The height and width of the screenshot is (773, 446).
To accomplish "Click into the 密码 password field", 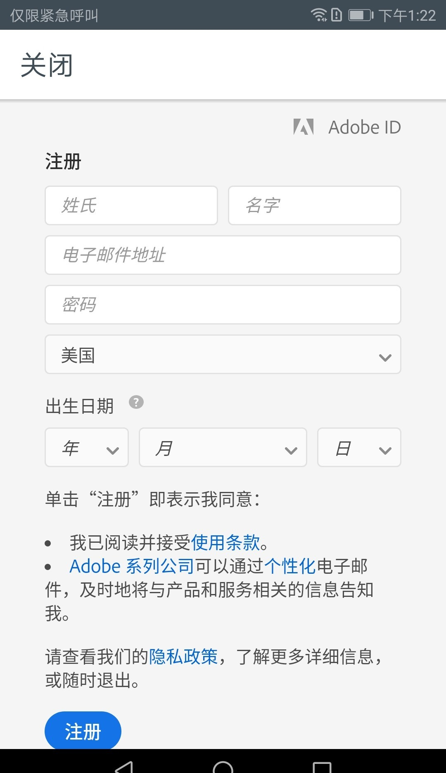I will 223,305.
